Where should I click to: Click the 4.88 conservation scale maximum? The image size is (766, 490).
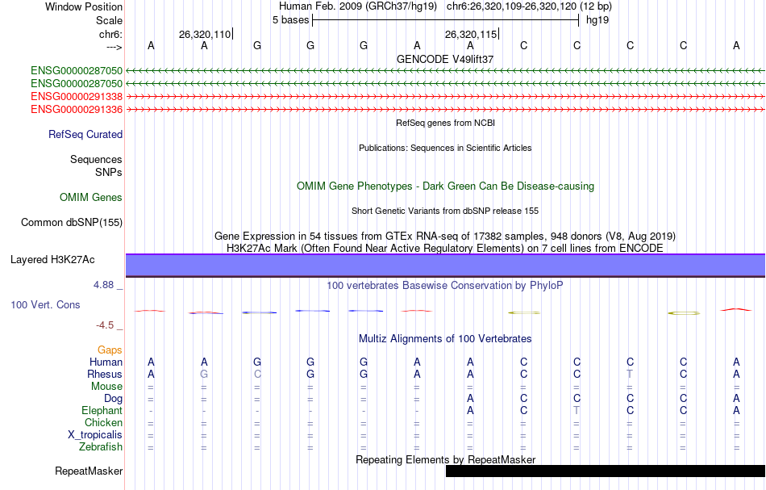click(104, 285)
